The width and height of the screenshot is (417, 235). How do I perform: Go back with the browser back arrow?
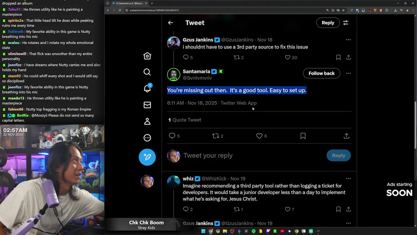point(108,10)
